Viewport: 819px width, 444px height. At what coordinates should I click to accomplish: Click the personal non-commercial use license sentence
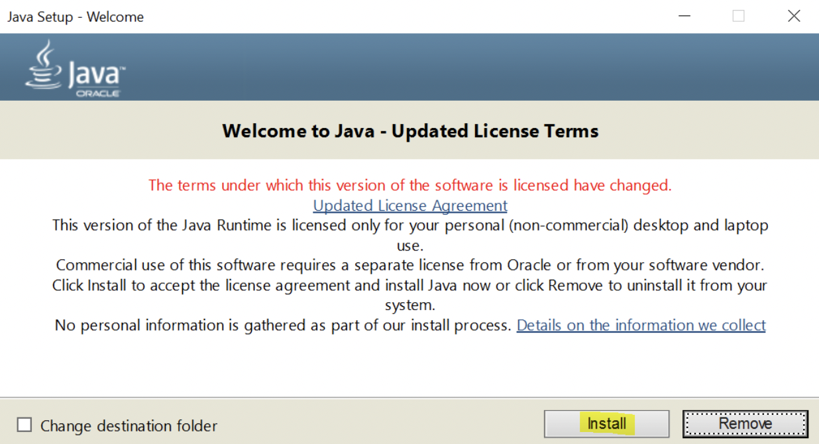pos(410,225)
